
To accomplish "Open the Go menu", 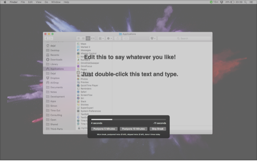I will click(46, 2).
